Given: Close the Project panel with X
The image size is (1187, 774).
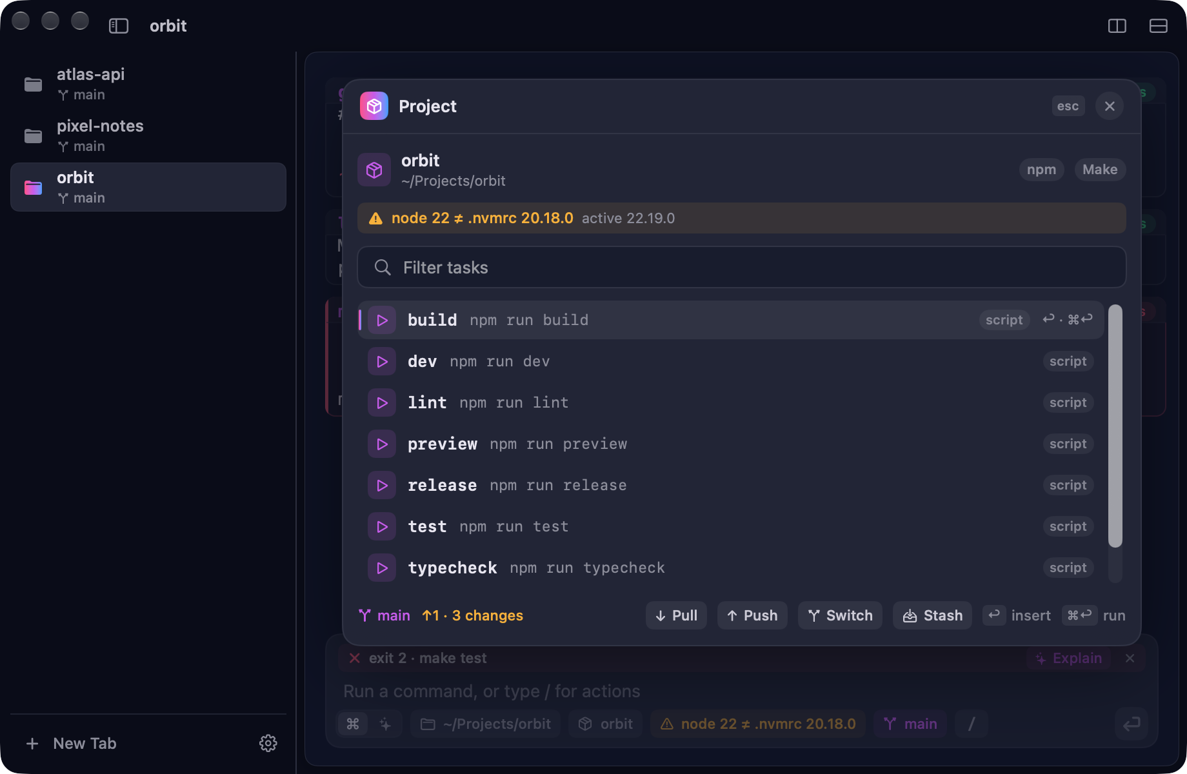Looking at the screenshot, I should pyautogui.click(x=1110, y=106).
